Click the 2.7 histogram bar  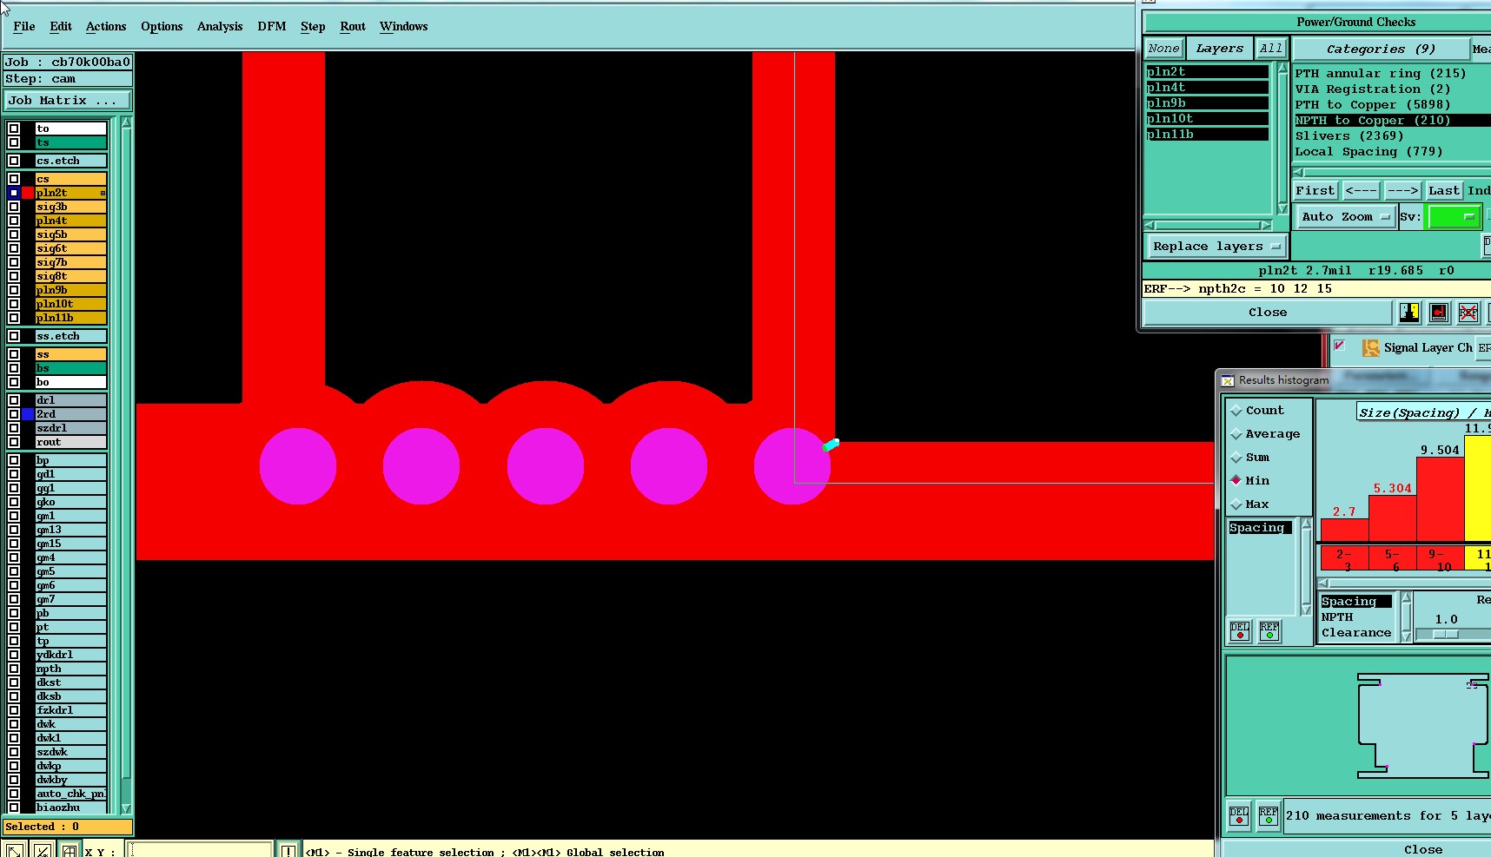[x=1344, y=530]
